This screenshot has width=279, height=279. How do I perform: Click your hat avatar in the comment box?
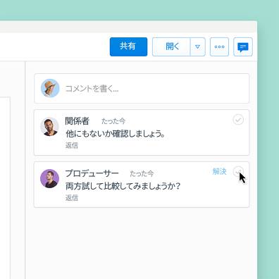(x=50, y=88)
